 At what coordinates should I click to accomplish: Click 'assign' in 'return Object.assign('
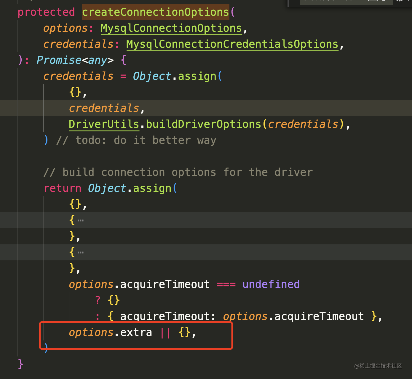coord(152,188)
